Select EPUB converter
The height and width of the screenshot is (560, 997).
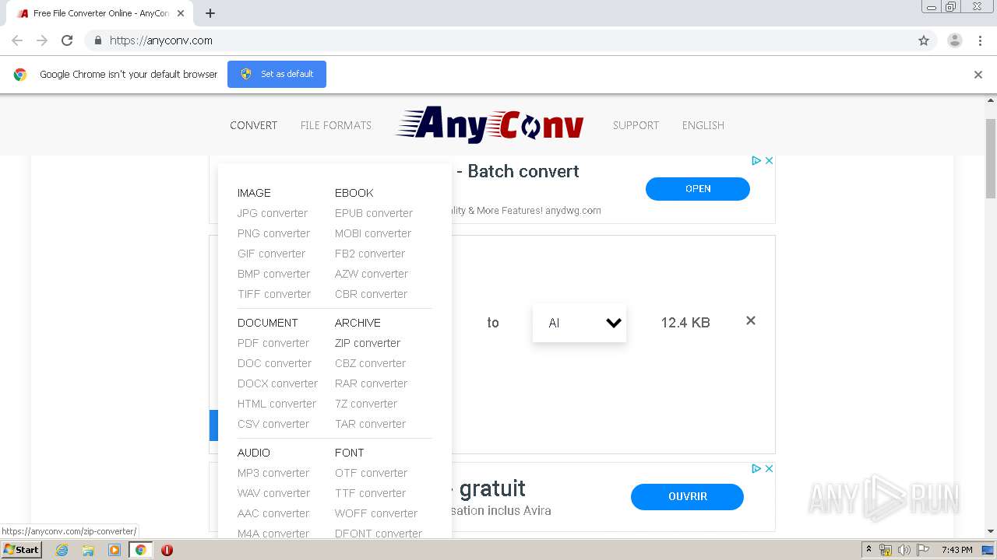pos(374,213)
